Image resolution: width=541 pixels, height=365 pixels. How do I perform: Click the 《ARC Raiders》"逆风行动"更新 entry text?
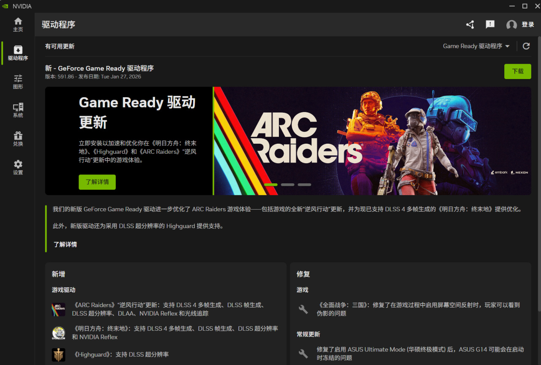169,309
